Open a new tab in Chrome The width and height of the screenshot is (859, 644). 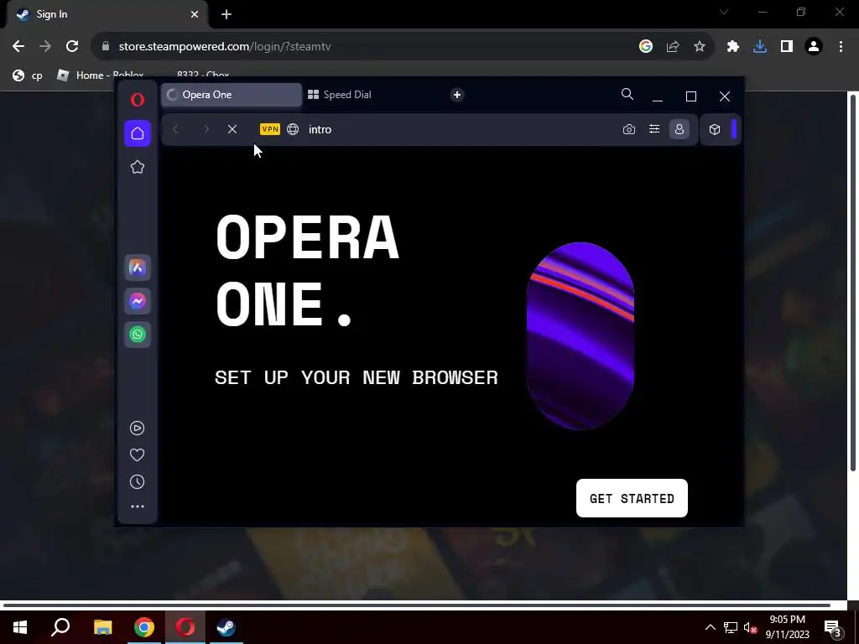226,15
